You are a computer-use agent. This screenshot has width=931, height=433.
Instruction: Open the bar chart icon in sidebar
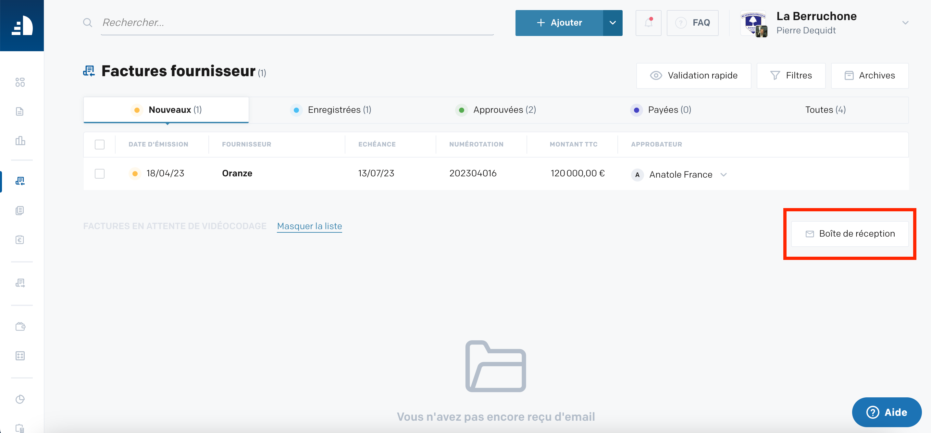pos(20,141)
